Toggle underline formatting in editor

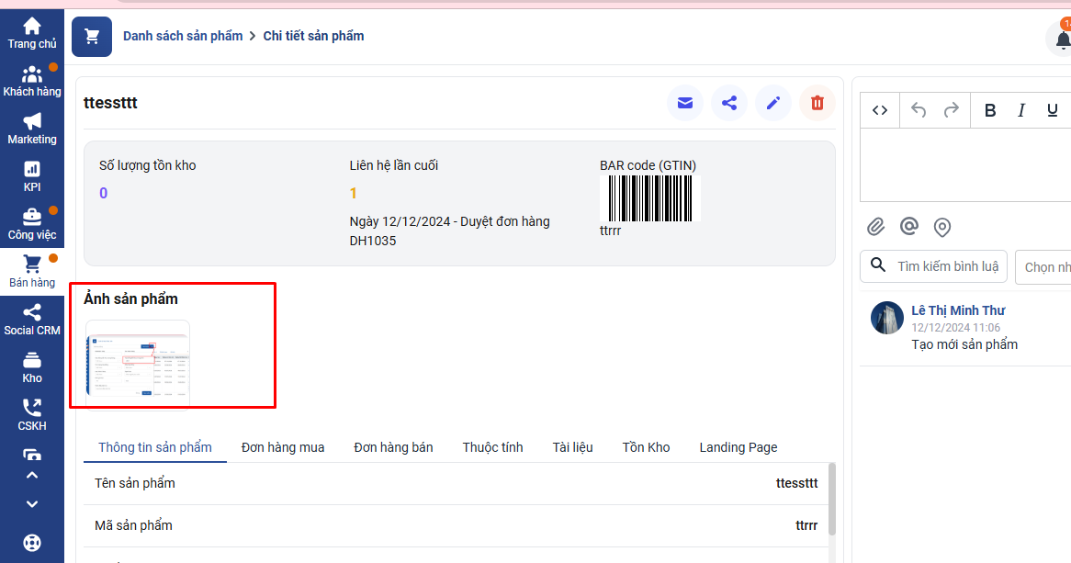point(1052,110)
